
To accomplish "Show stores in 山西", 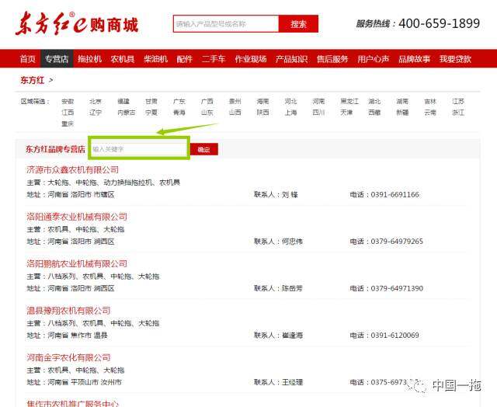I will coord(235,113).
